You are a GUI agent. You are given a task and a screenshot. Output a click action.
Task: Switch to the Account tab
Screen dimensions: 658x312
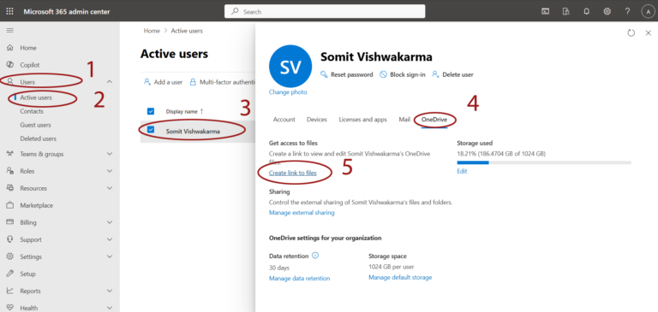point(284,120)
